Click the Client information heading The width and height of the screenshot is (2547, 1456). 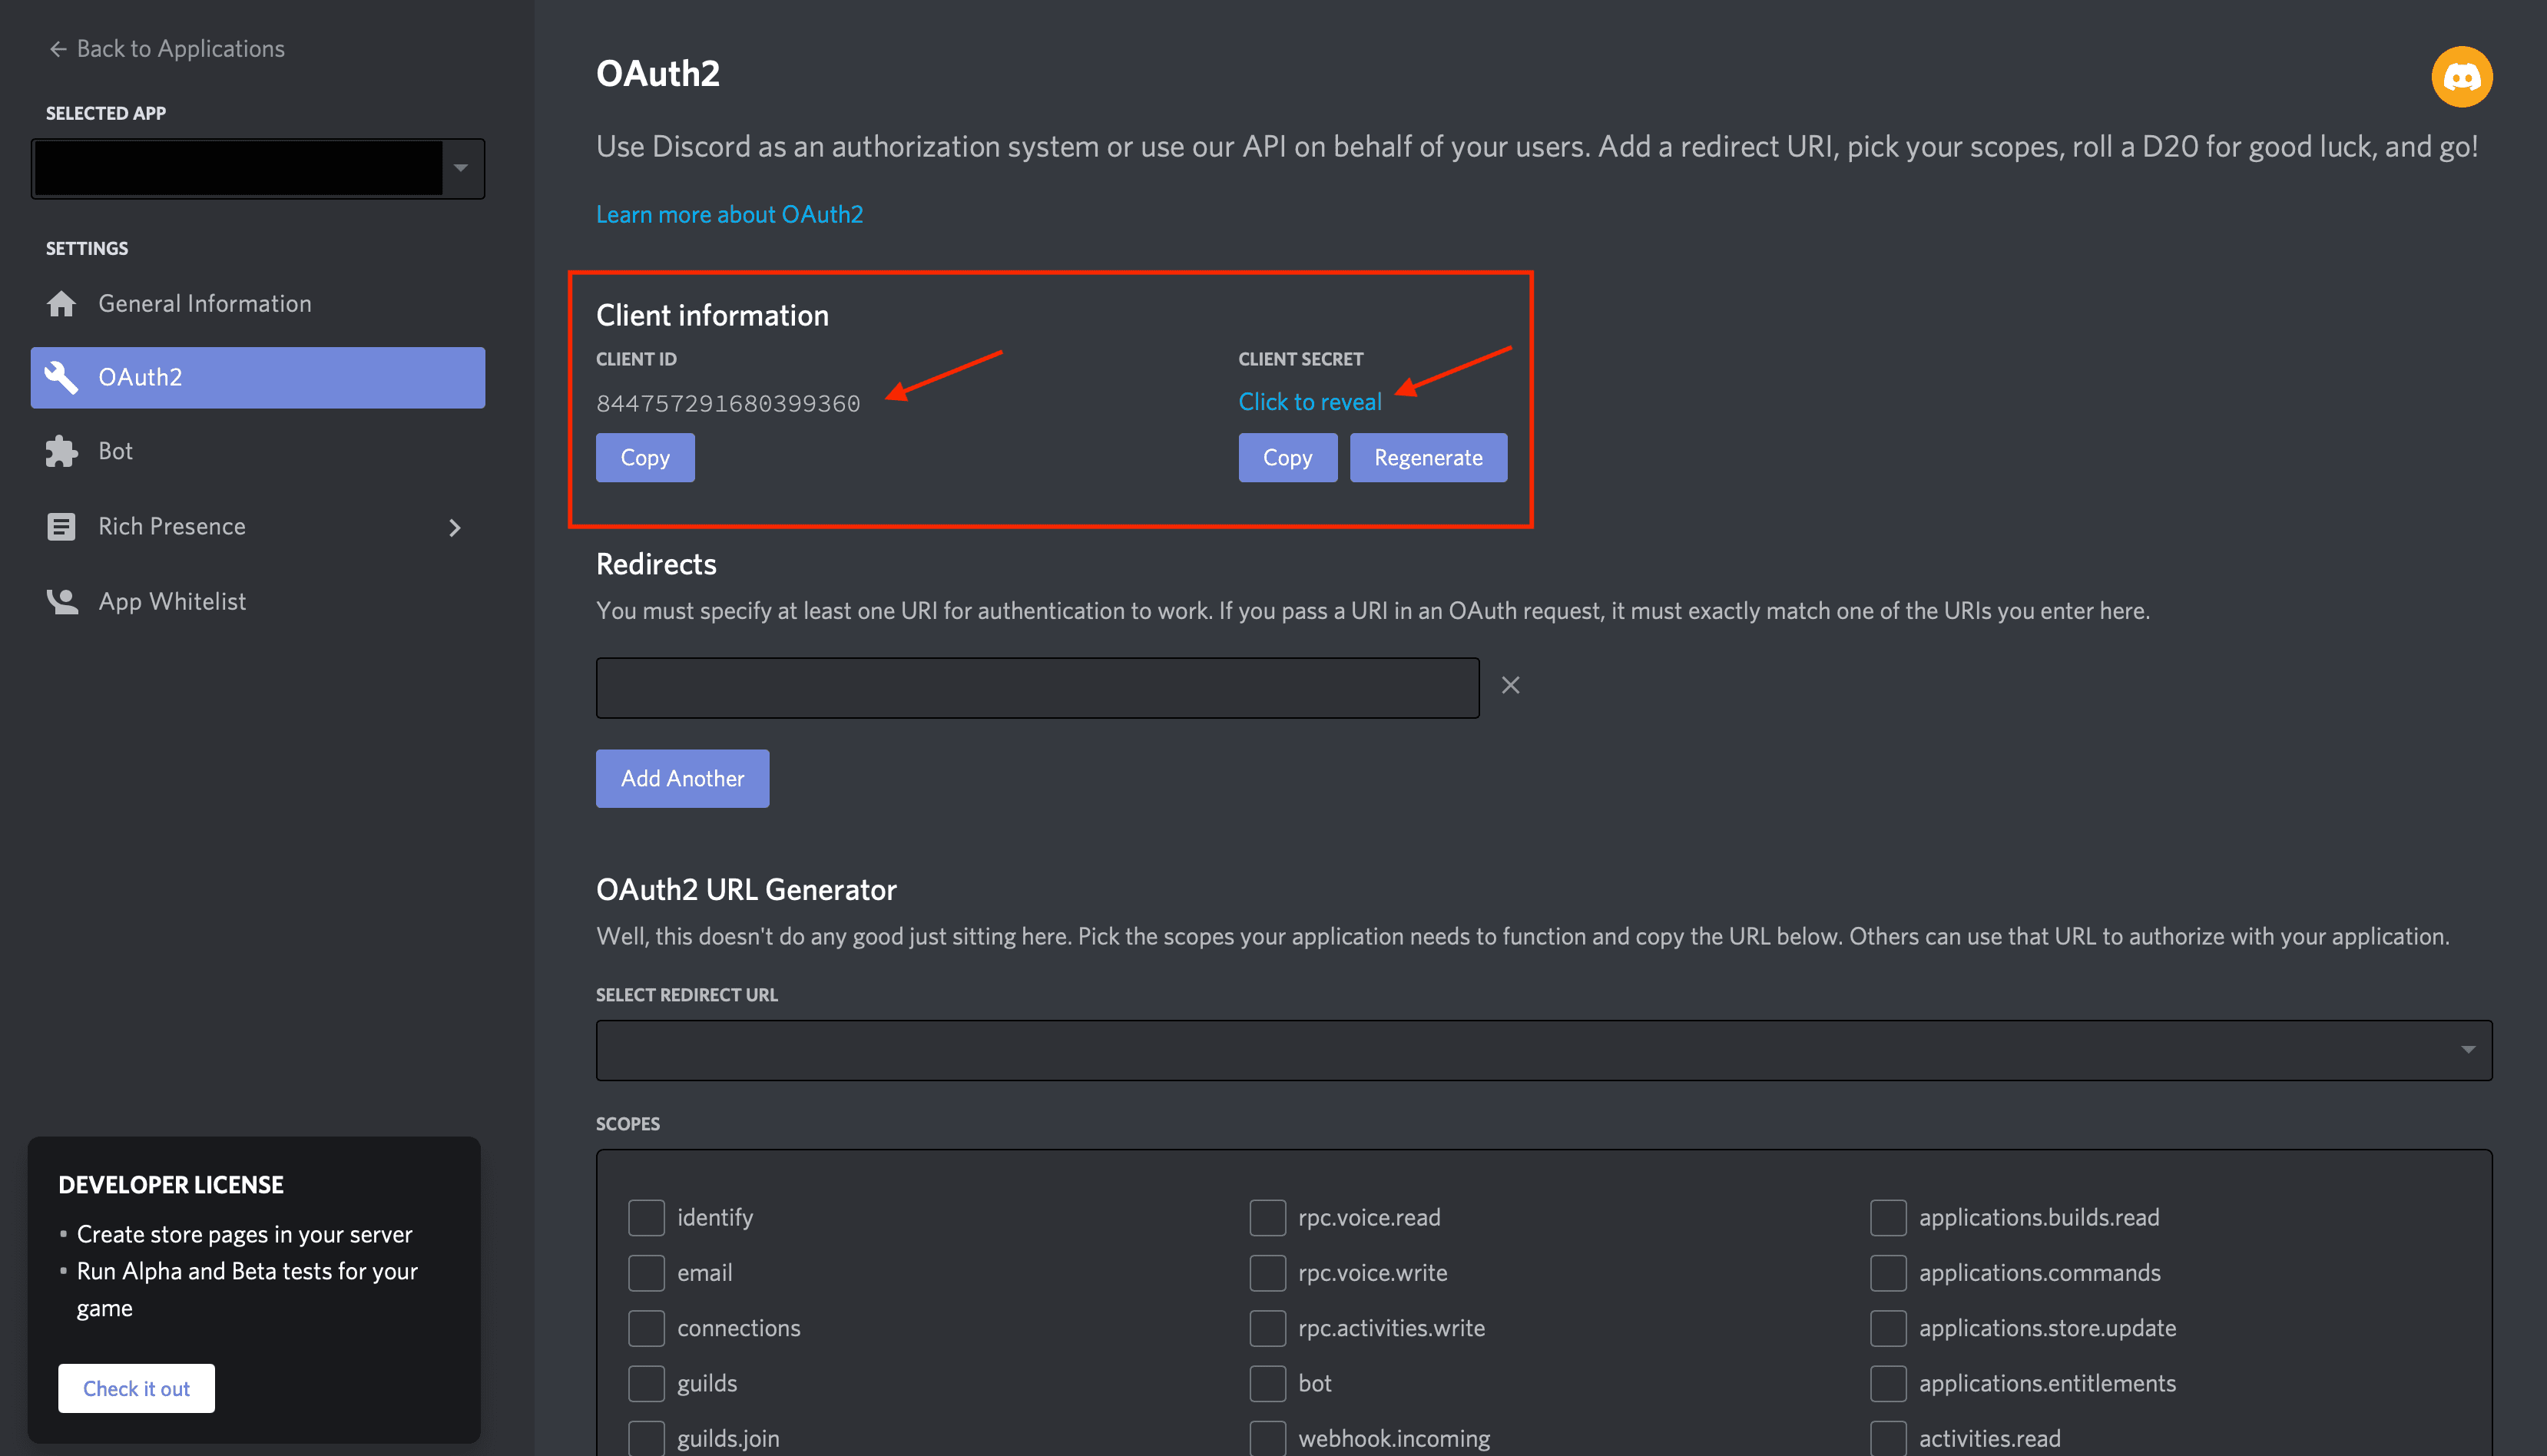point(712,316)
